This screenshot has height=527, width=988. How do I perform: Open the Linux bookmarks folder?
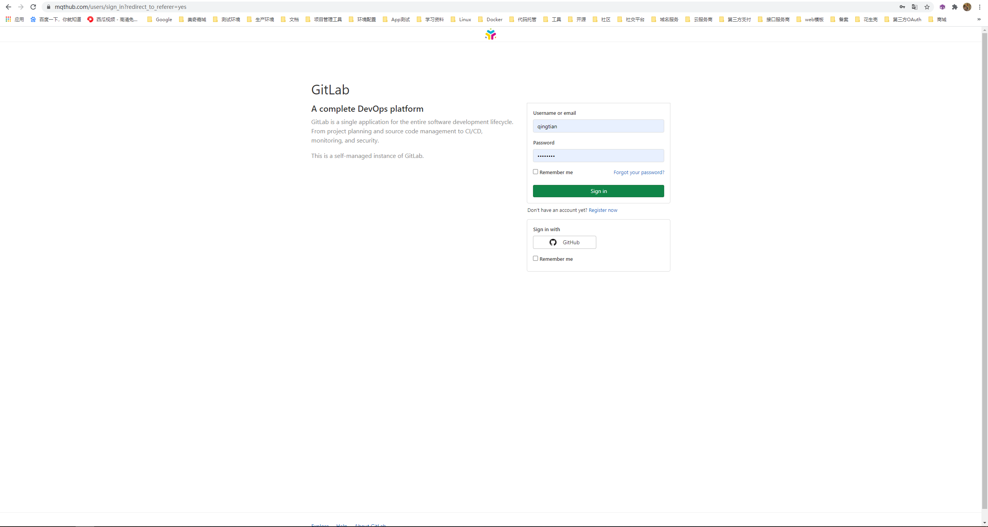click(x=461, y=19)
